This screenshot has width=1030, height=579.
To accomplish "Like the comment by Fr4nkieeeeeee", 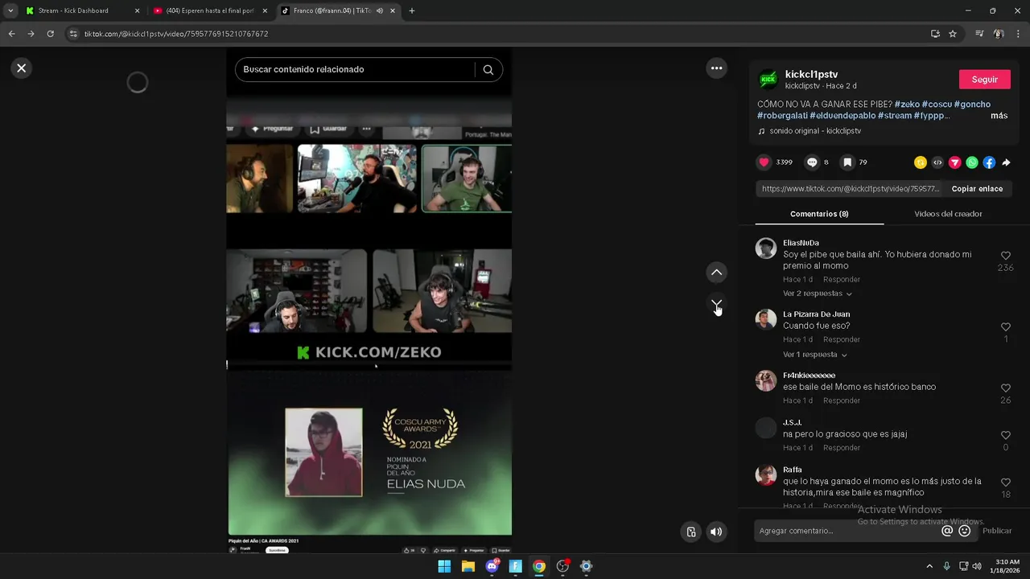I will (1005, 388).
